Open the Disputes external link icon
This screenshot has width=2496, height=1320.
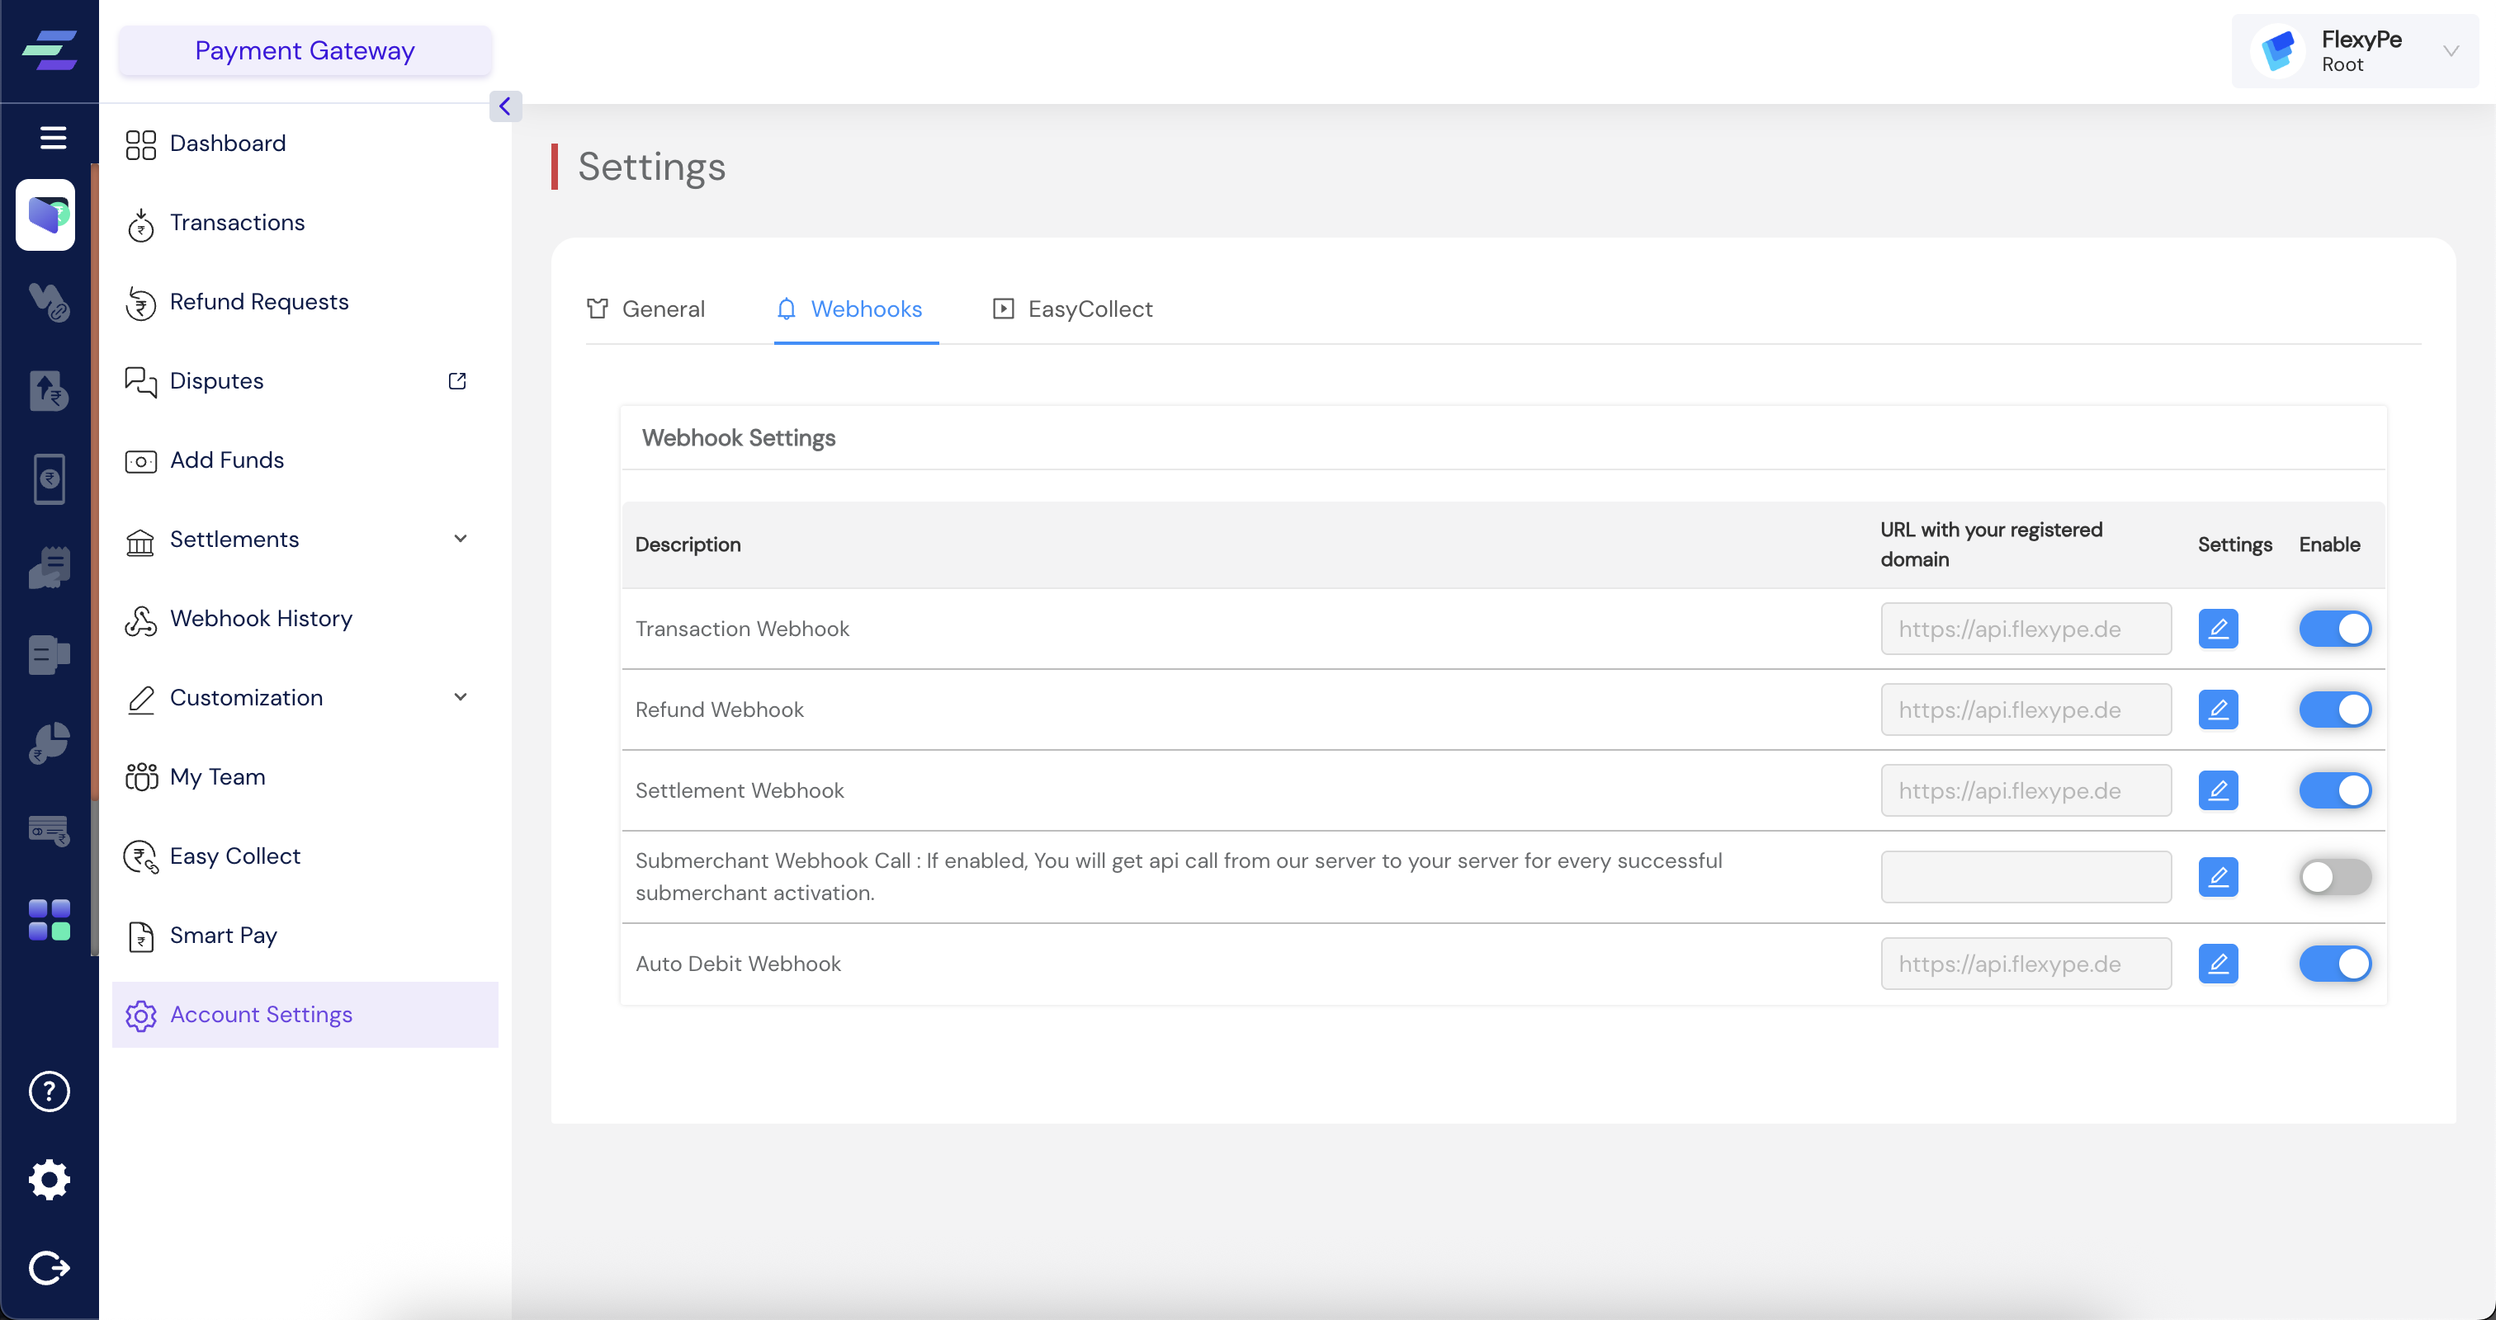click(x=457, y=380)
